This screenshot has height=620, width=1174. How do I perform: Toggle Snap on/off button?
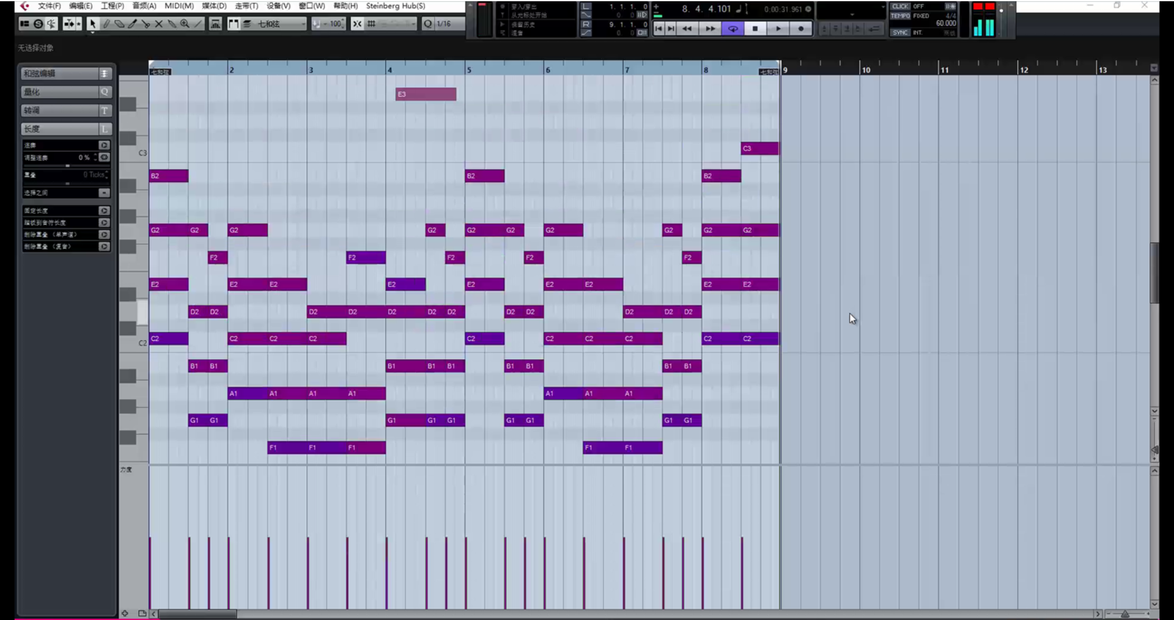[x=357, y=24]
